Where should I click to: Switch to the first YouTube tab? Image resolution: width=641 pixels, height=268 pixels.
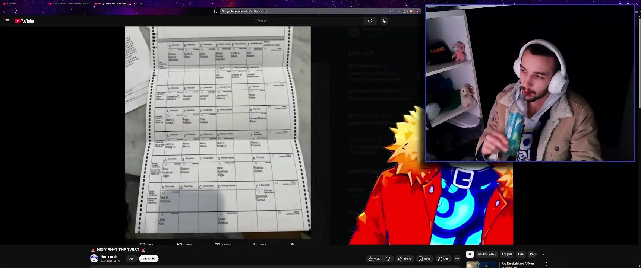22,4
